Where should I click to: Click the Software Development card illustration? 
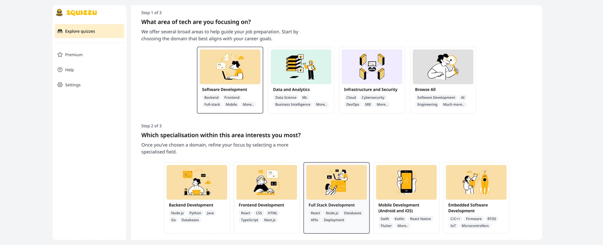click(x=230, y=67)
